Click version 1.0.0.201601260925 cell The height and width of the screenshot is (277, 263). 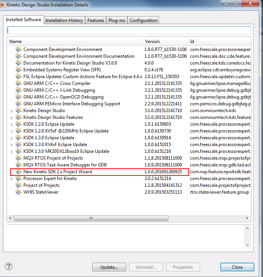pos(163,172)
